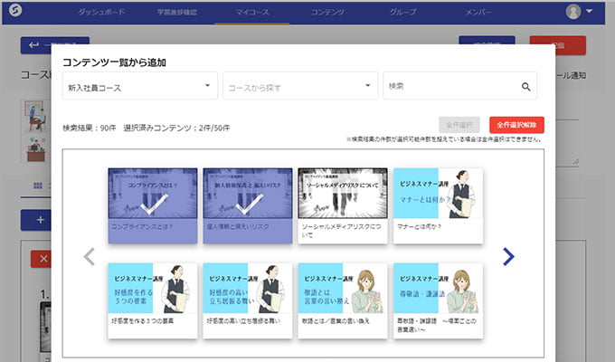Screen dimensions: 615x362
Task: Switch to the マイコース tab
Action: click(252, 12)
